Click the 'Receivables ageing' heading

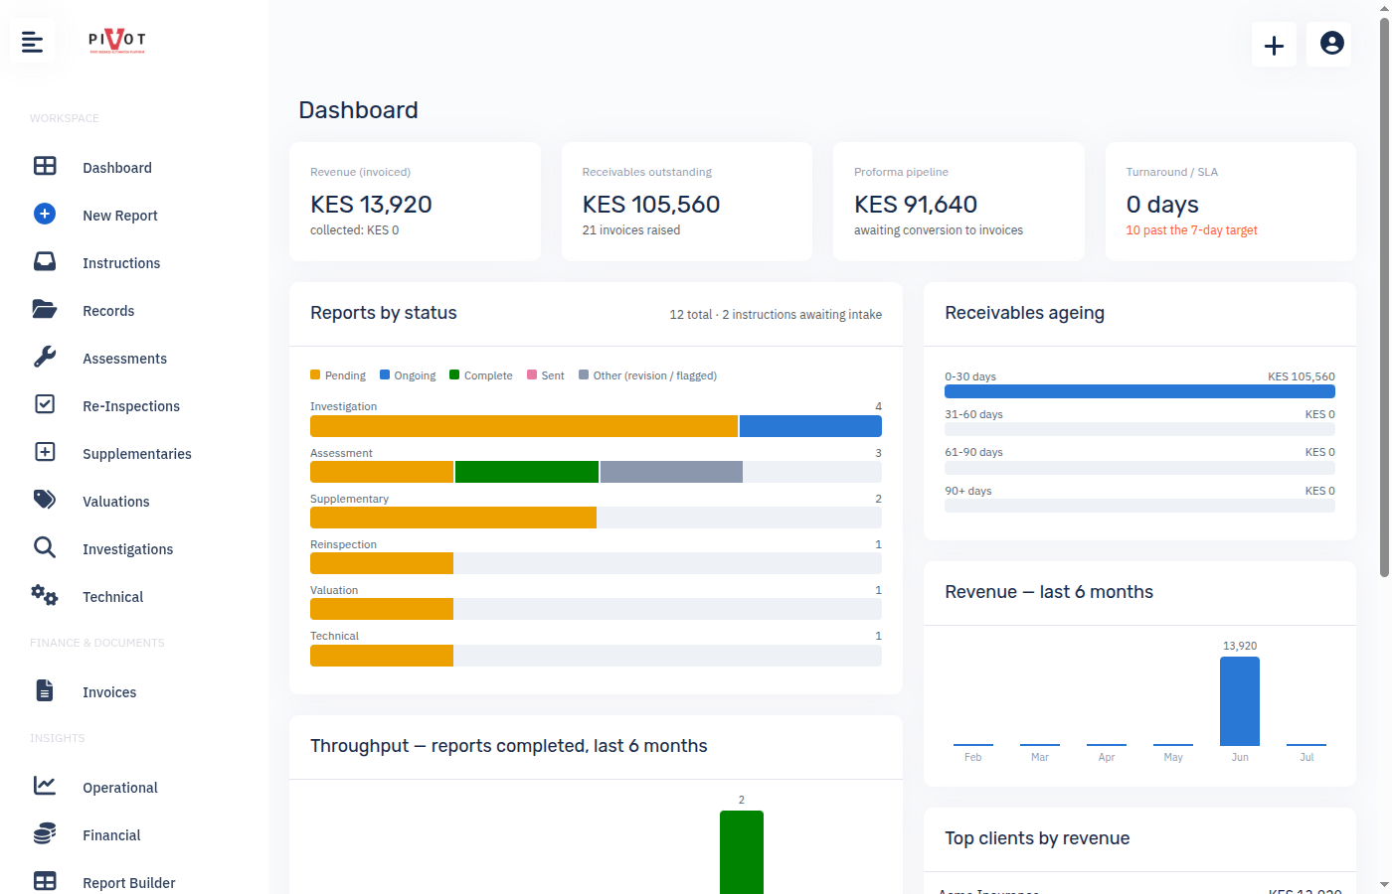point(1024,313)
